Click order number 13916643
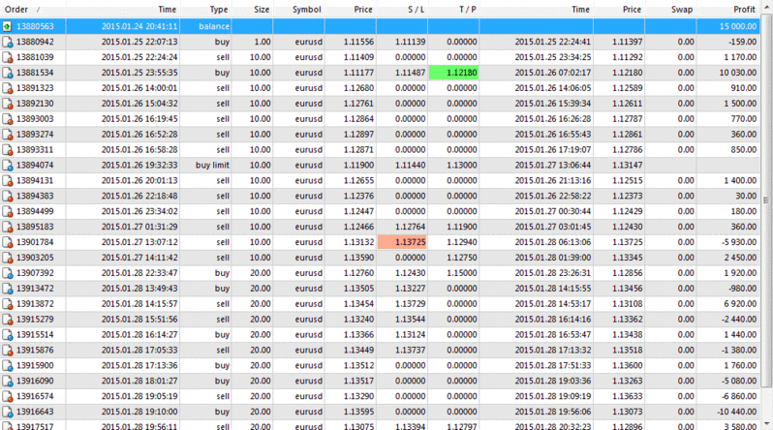Viewport: 773px width, 430px height. tap(35, 412)
